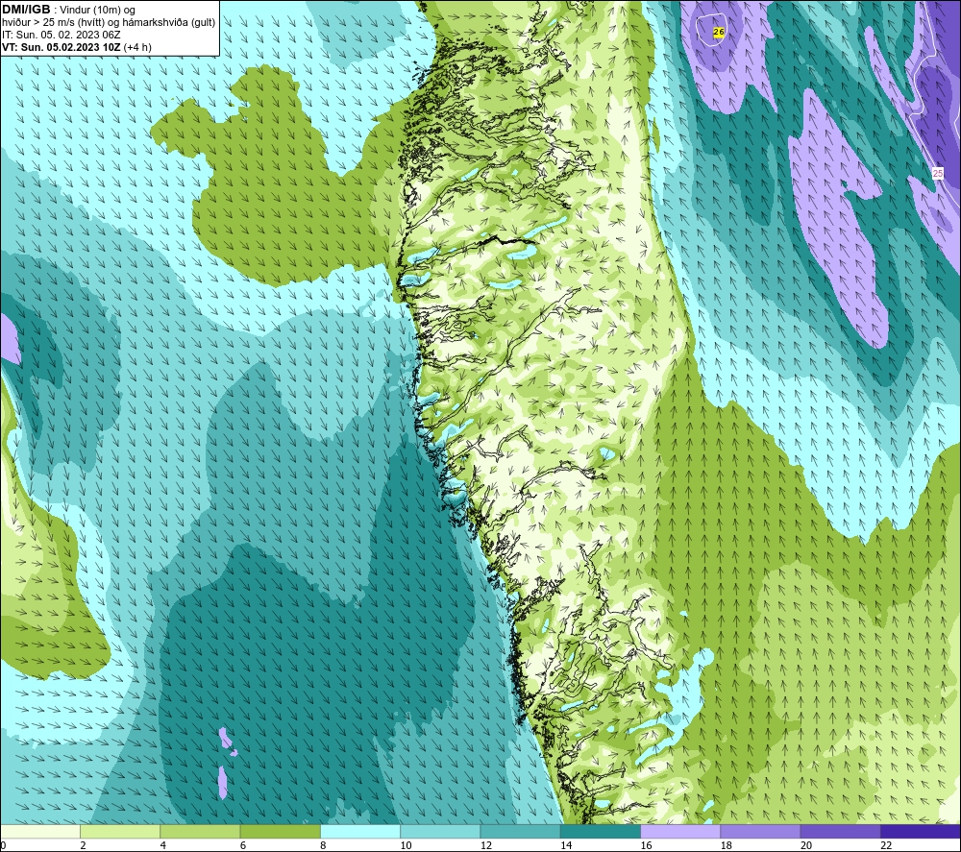Image resolution: width=961 pixels, height=852 pixels.
Task: Click the legend scale value '12'
Action: (486, 845)
